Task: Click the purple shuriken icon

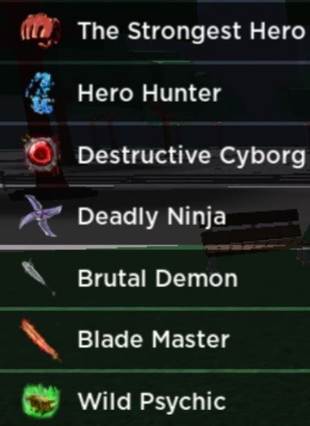Action: pos(40,215)
